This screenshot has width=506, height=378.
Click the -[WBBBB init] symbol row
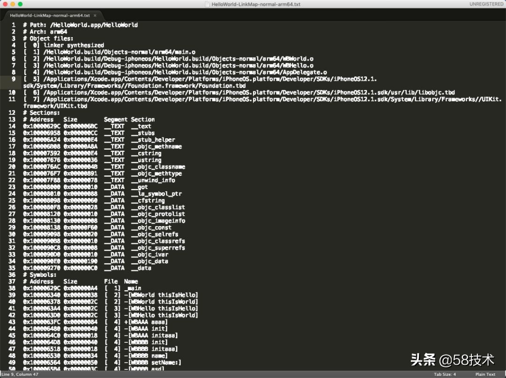tap(96, 342)
